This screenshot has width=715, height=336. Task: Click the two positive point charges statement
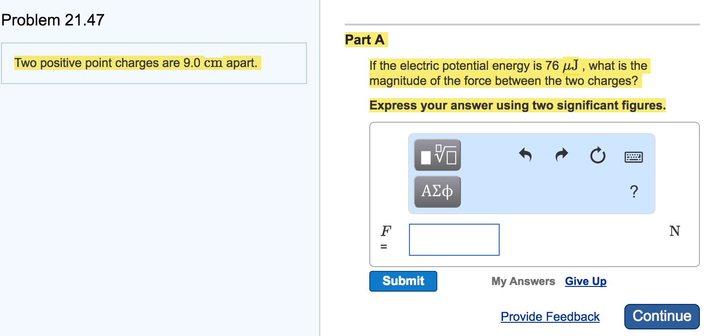(136, 63)
